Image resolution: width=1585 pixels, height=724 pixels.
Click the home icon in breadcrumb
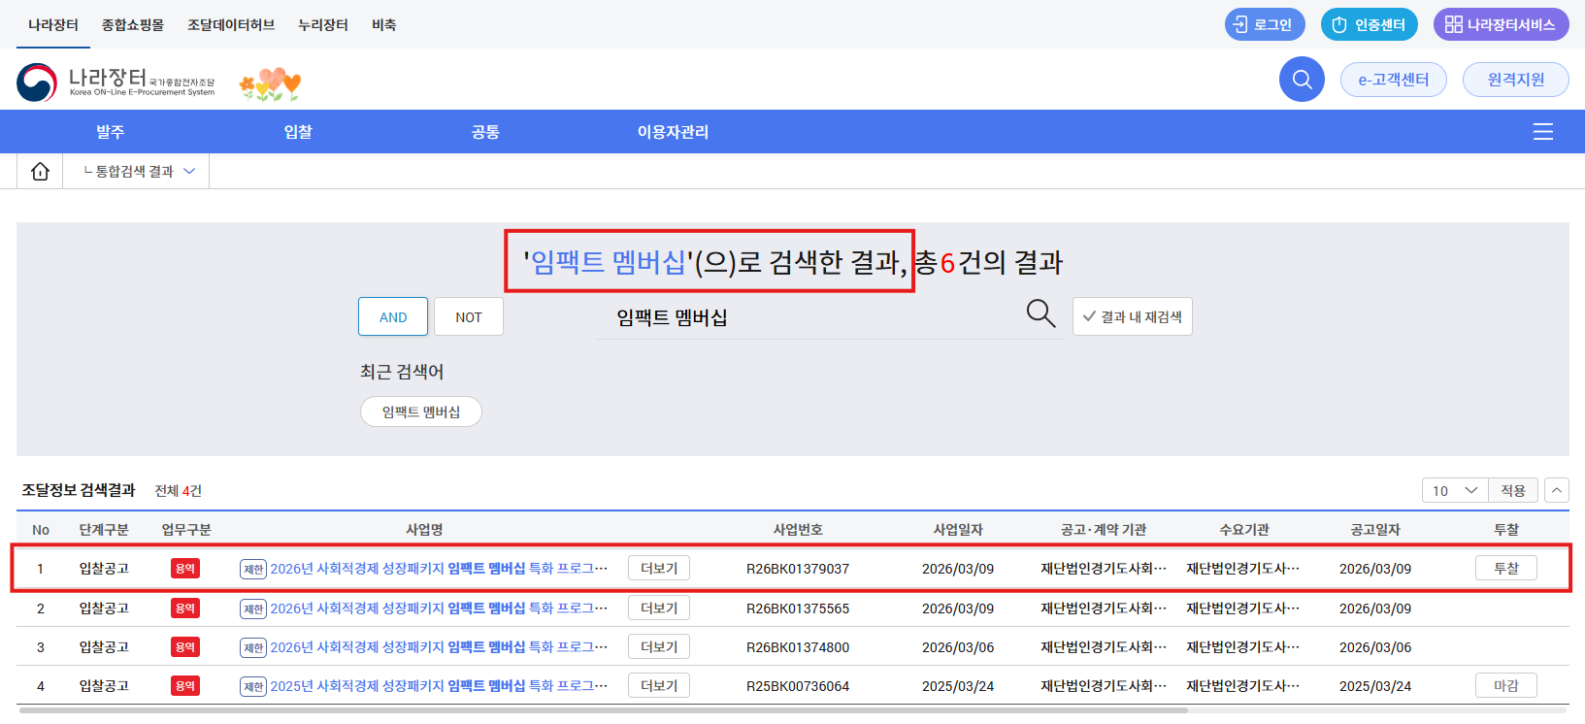click(x=40, y=171)
